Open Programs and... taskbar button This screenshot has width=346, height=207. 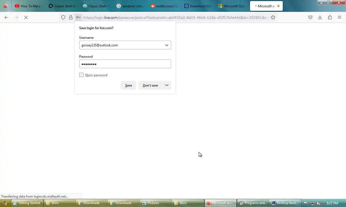click(253, 203)
